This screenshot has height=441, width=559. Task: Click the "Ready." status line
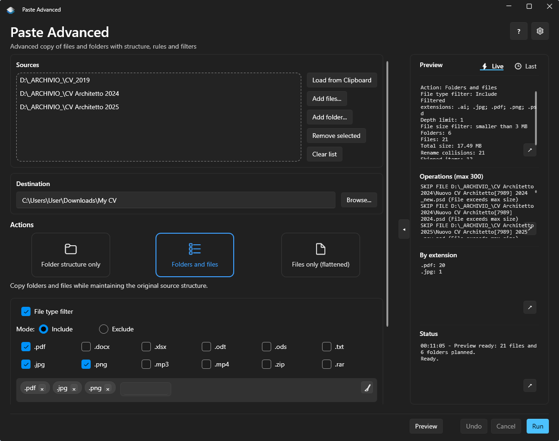click(429, 359)
